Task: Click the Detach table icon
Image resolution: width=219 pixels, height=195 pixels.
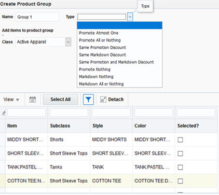Action: click(103, 100)
